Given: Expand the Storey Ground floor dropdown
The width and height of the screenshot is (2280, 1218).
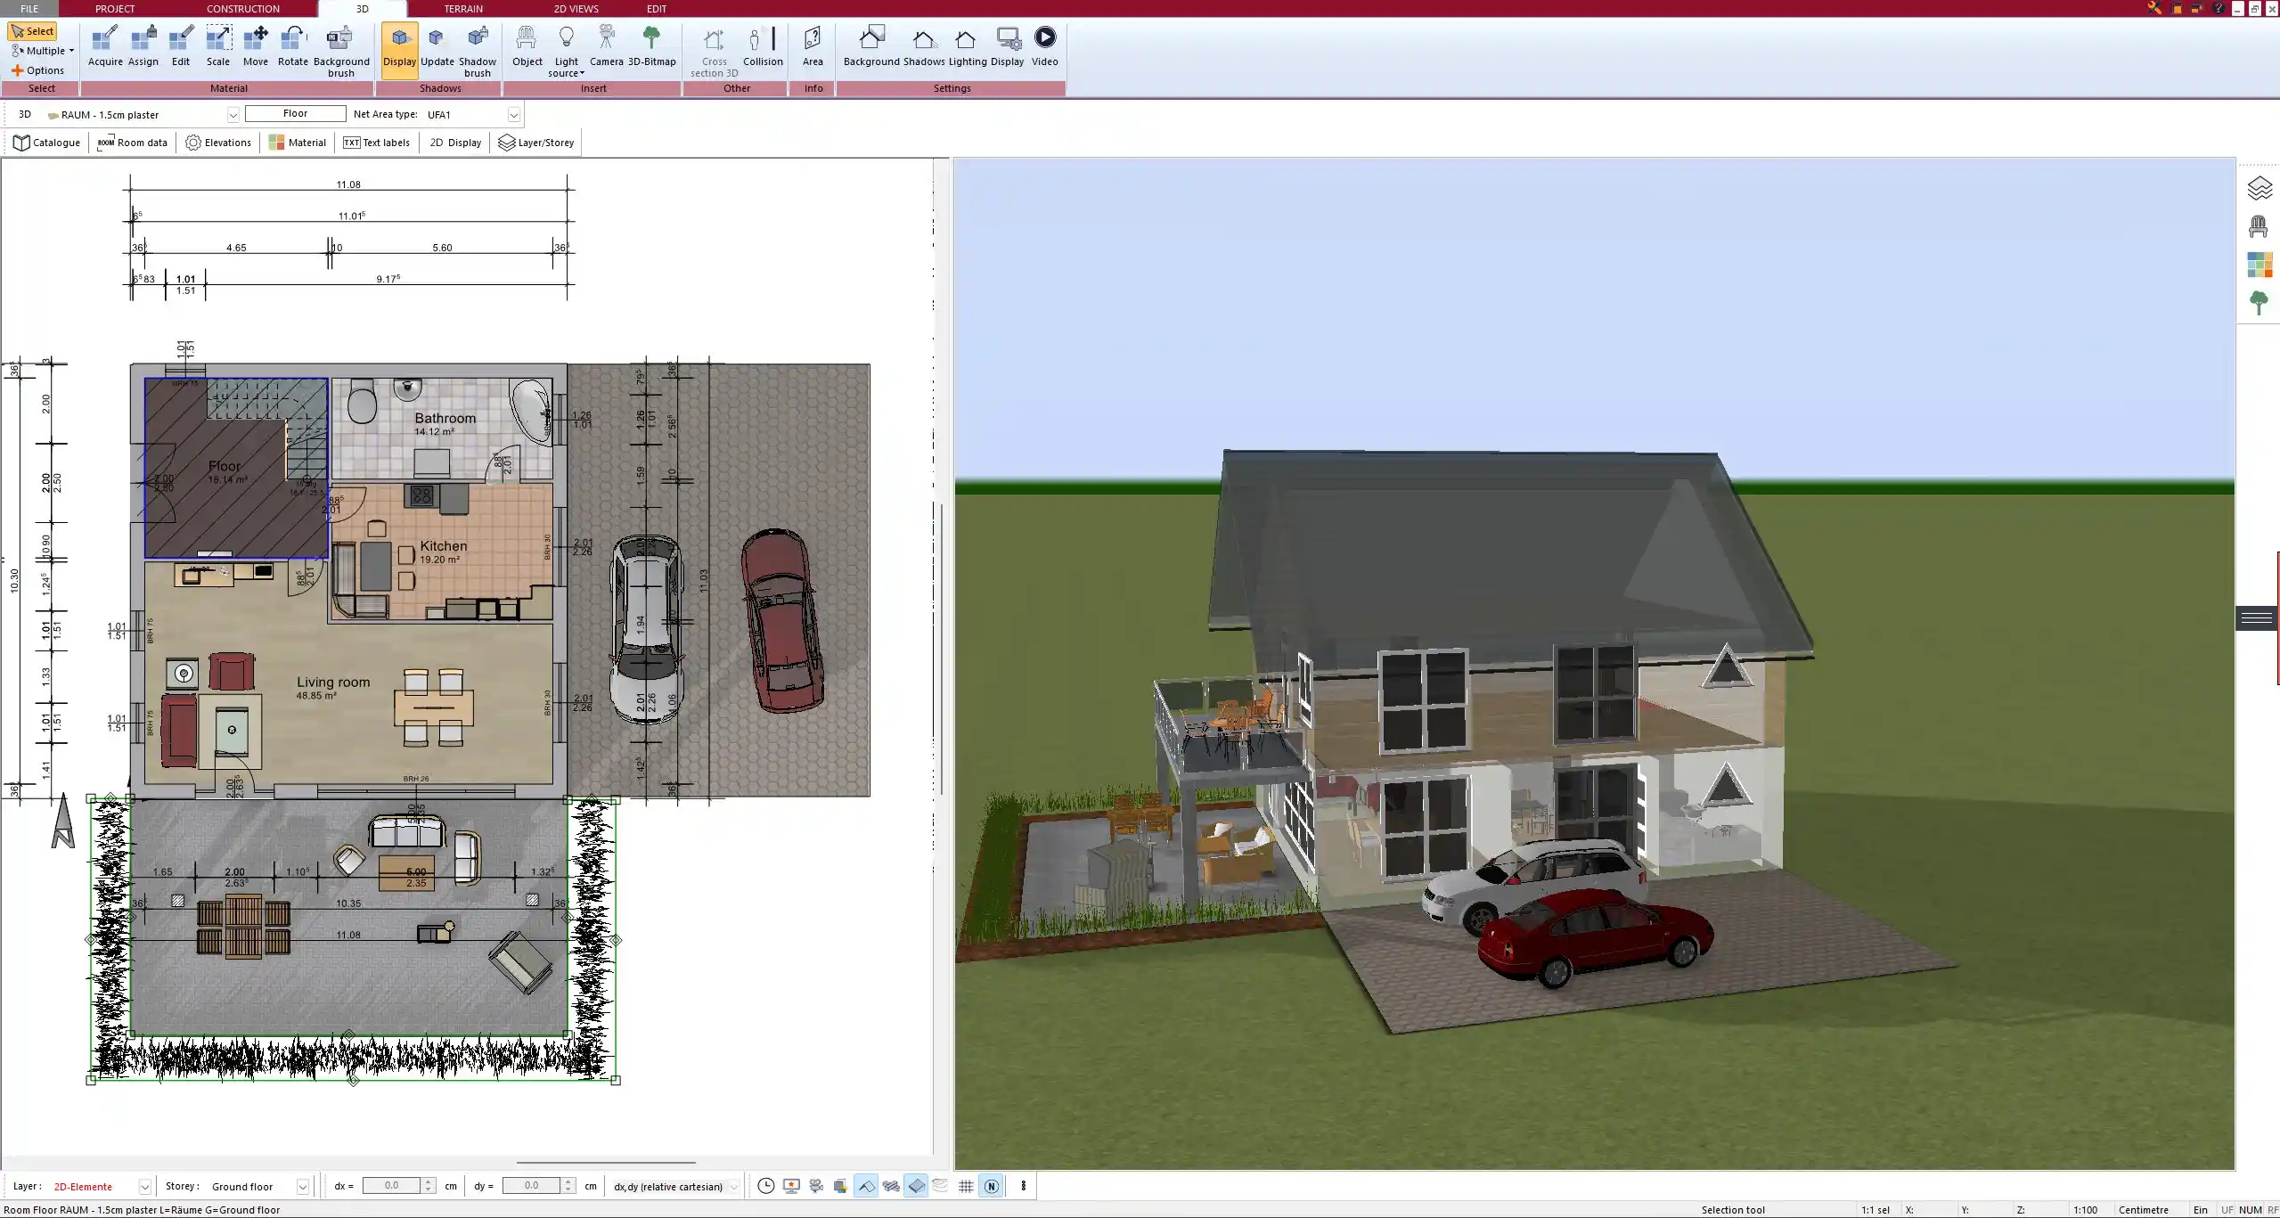Looking at the screenshot, I should (x=302, y=1187).
